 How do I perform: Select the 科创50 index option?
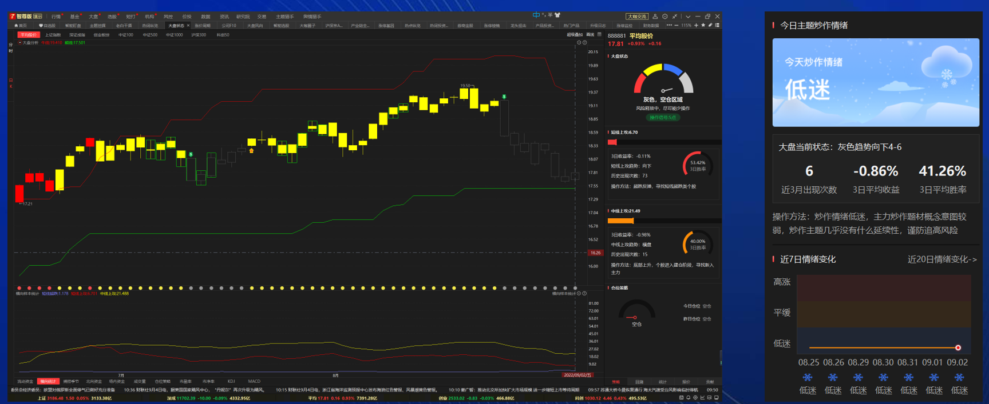pos(223,35)
